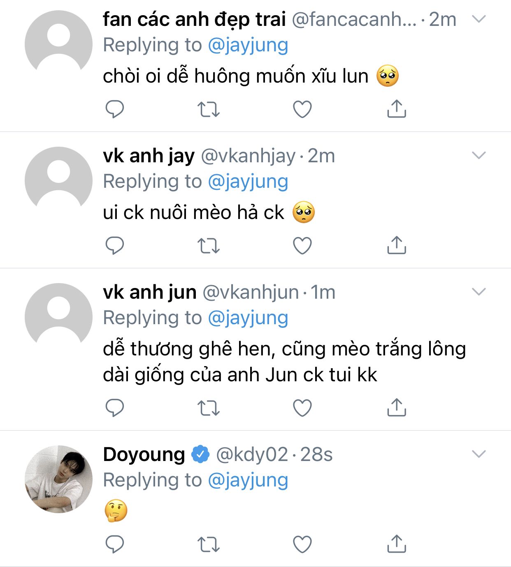Reply to fan các anh đẹp trai's tweet

pos(115,109)
